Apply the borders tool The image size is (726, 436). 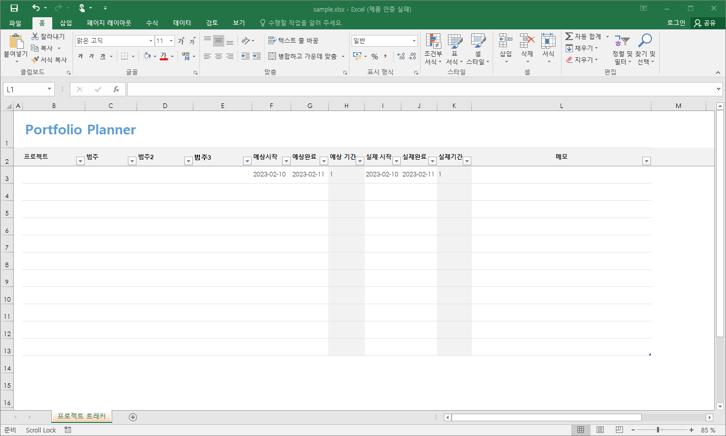[124, 56]
